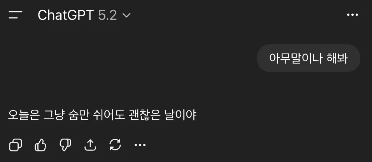The height and width of the screenshot is (162, 372).
Task: Open the top-right three-dot options menu
Action: click(353, 15)
